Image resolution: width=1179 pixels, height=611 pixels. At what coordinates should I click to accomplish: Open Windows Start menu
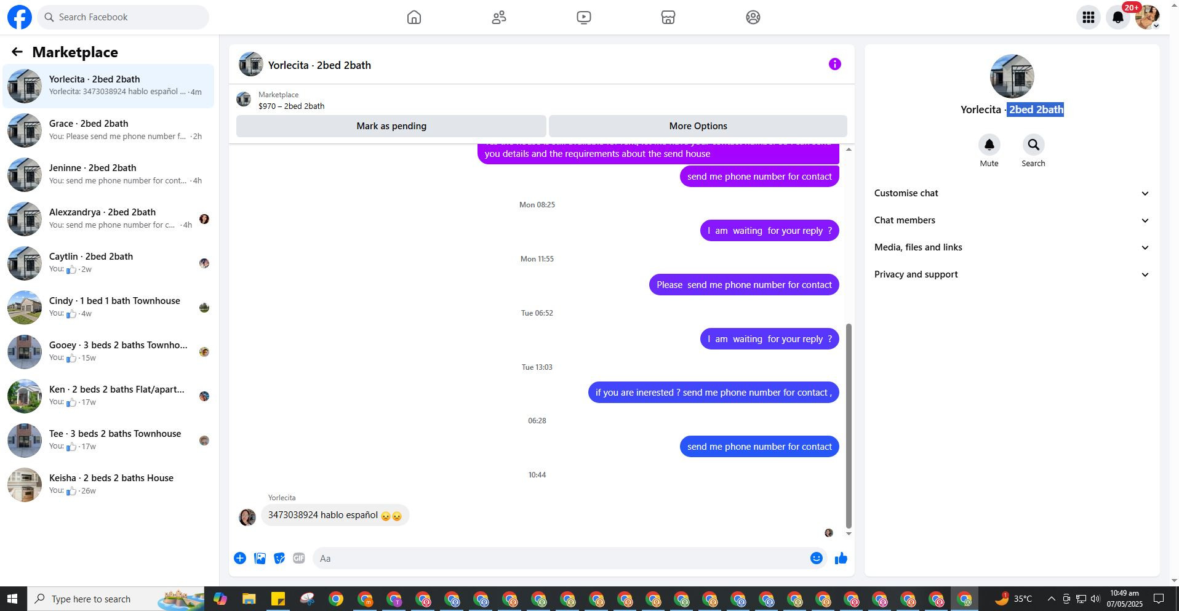pos(12,599)
